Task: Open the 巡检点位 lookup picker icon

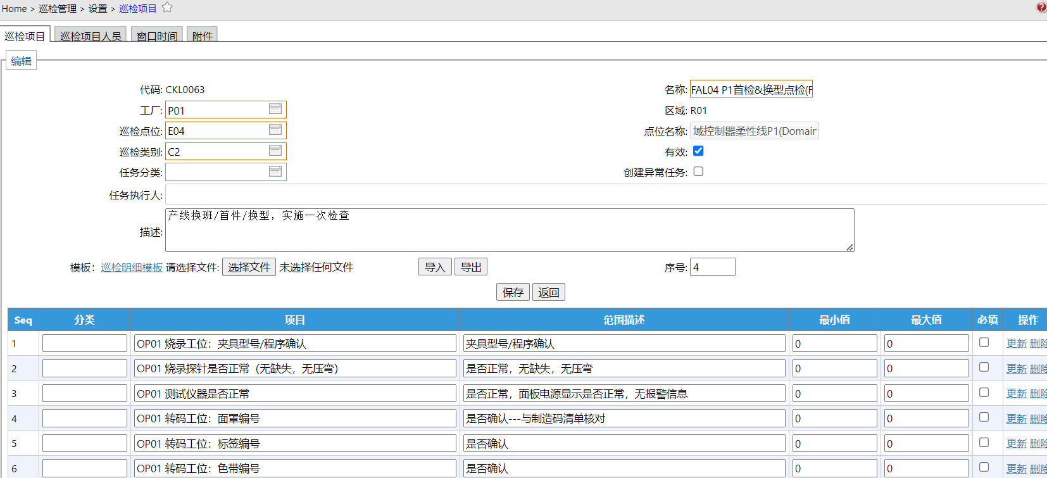Action: (x=275, y=130)
